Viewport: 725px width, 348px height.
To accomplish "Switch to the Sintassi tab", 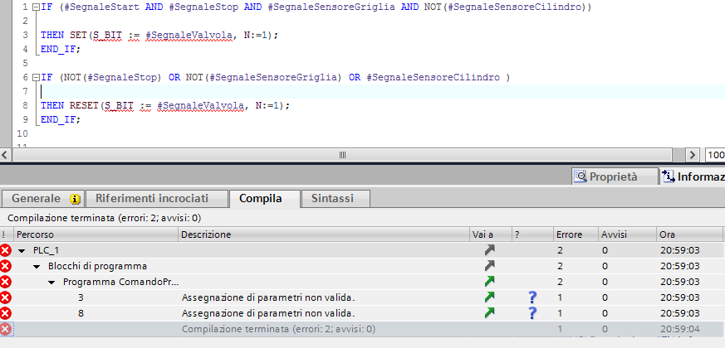I will tap(334, 199).
